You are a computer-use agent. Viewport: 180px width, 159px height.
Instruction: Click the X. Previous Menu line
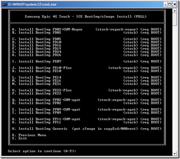pyautogui.click(x=29, y=135)
